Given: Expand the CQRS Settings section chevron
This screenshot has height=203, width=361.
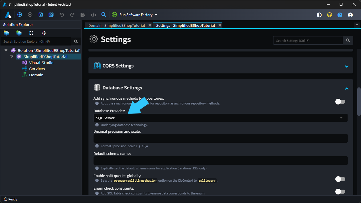Looking at the screenshot, I should tap(347, 66).
